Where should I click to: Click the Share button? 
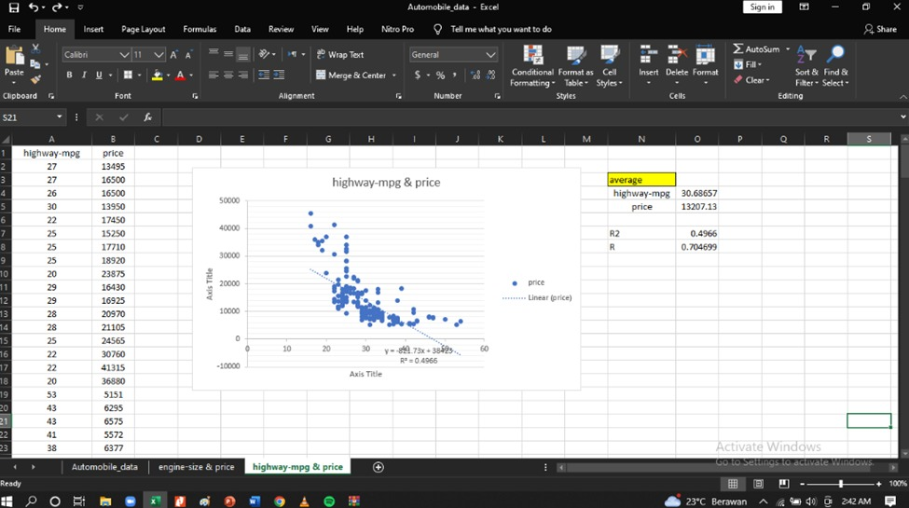(880, 29)
